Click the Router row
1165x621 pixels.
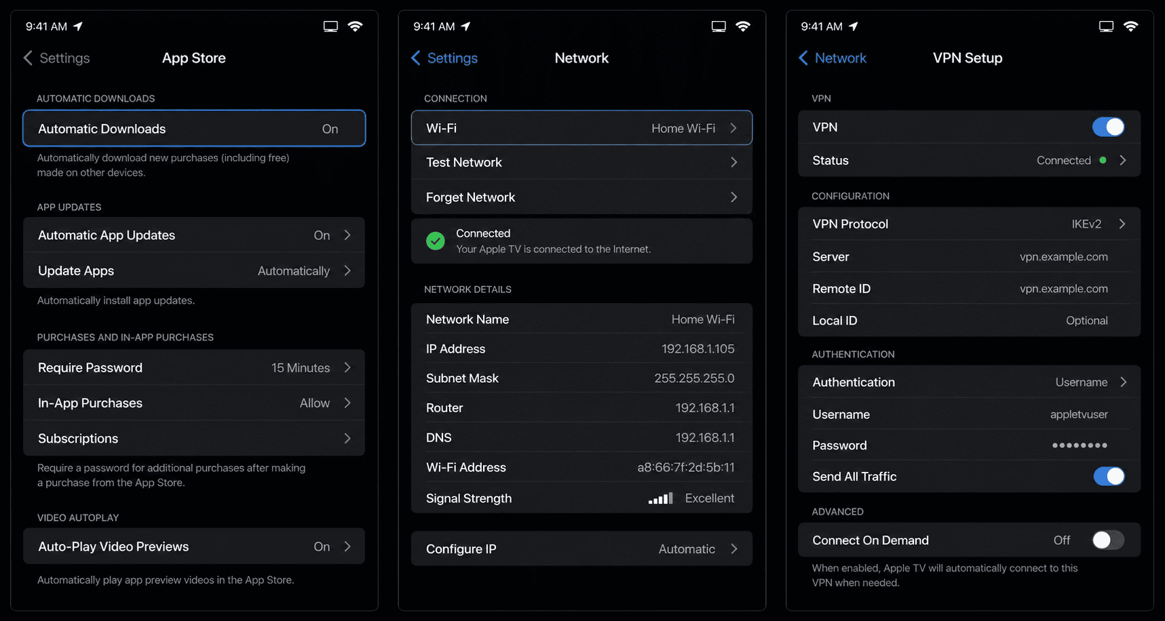point(581,408)
